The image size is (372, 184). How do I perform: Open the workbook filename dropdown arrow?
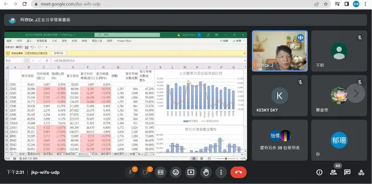pos(74,35)
